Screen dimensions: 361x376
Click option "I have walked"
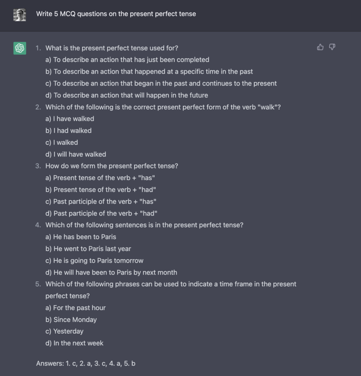pyautogui.click(x=69, y=119)
